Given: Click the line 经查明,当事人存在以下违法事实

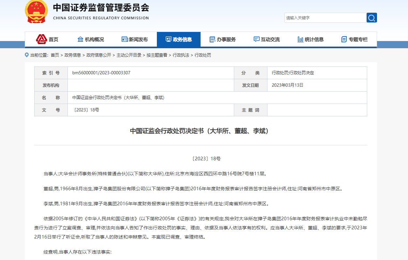Looking at the screenshot, I should click(78, 252).
